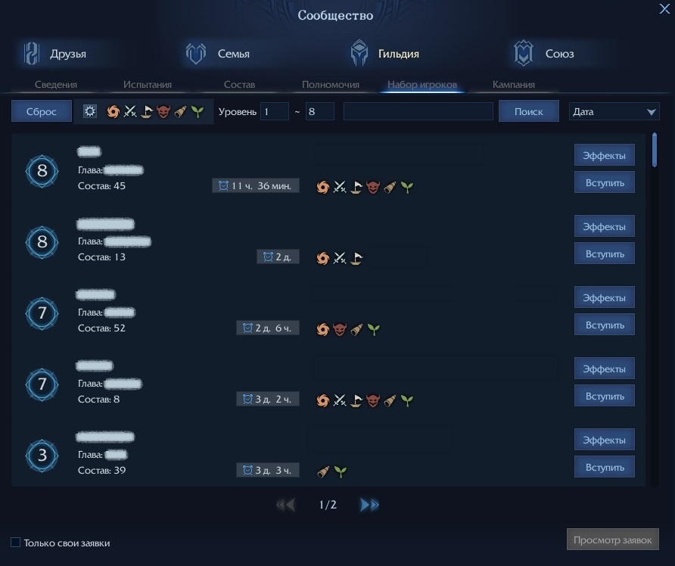Click Вступить for the 45-member guild

pos(604,182)
